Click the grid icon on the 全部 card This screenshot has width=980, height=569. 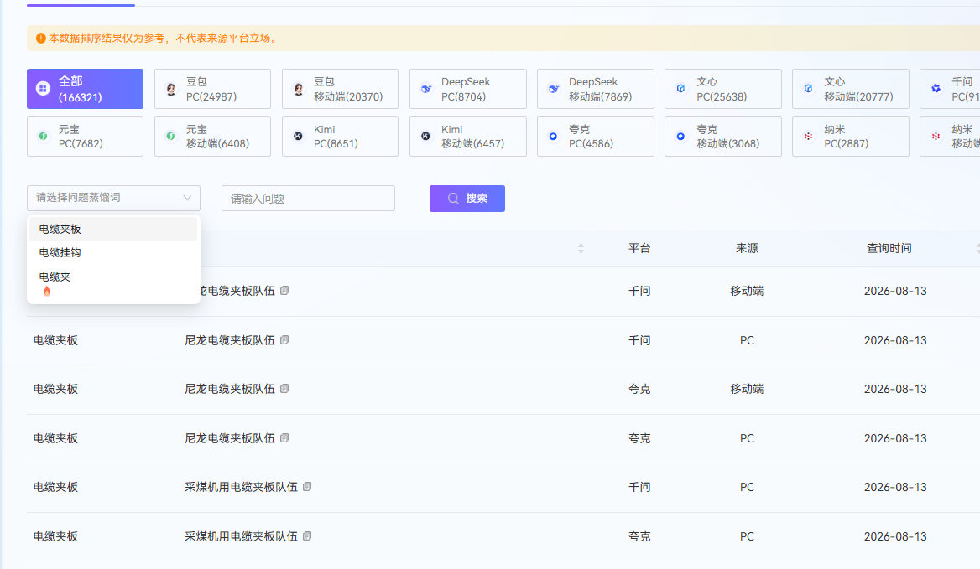(x=43, y=89)
